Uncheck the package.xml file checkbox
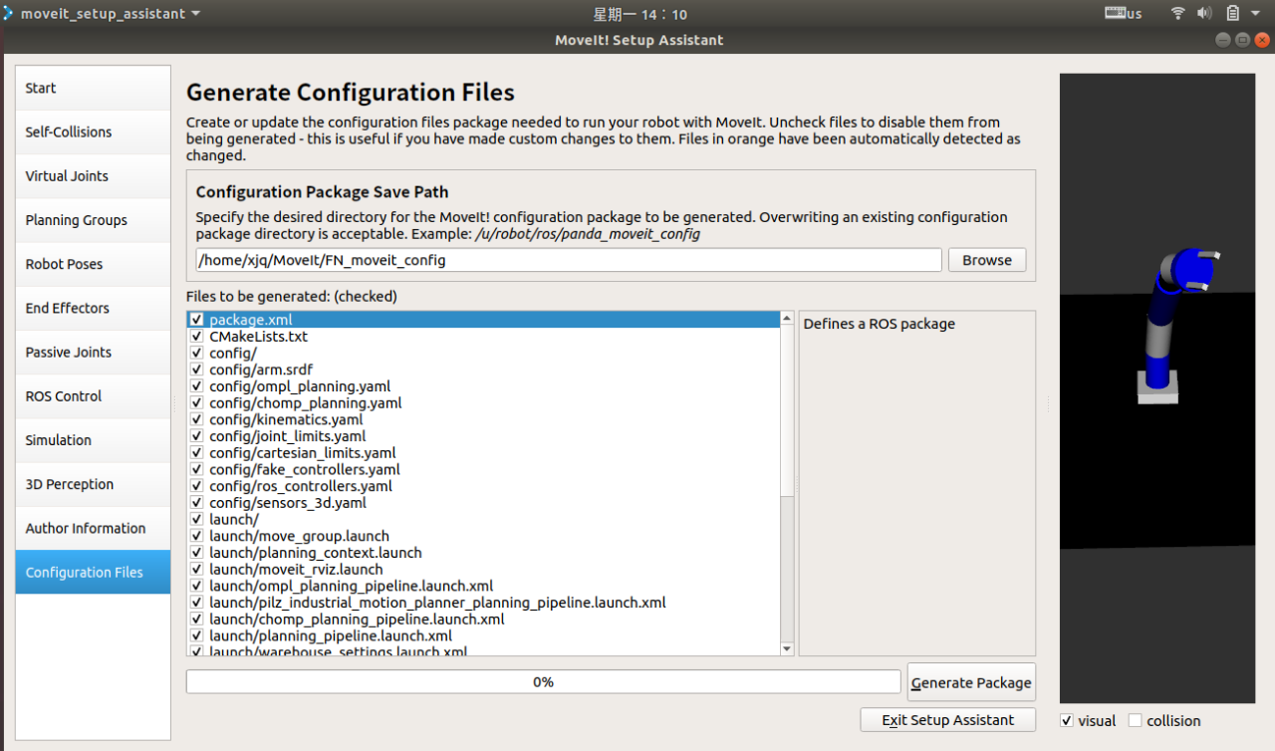The image size is (1275, 751). [197, 320]
